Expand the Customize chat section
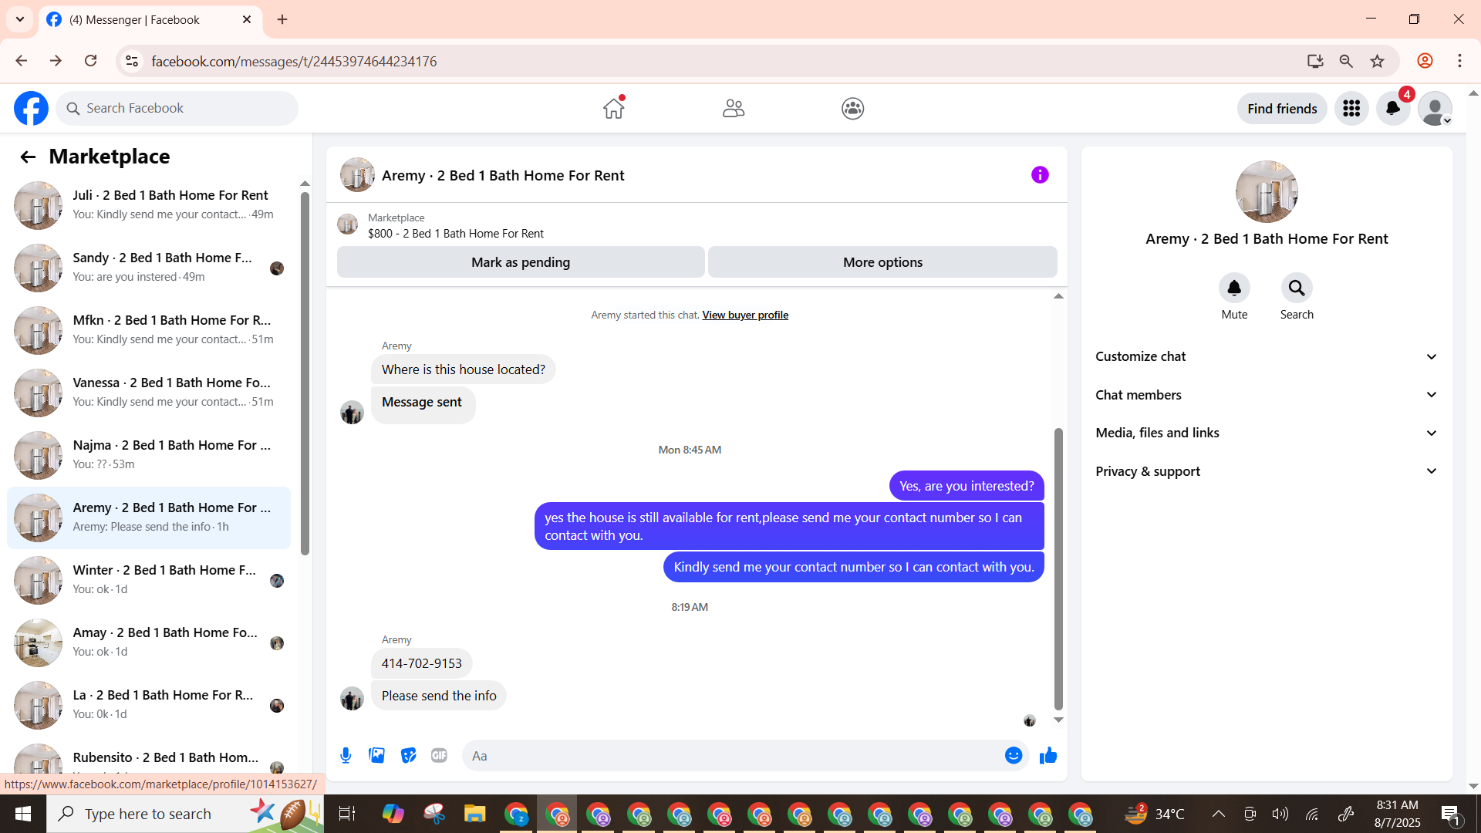The width and height of the screenshot is (1481, 833). (x=1267, y=356)
